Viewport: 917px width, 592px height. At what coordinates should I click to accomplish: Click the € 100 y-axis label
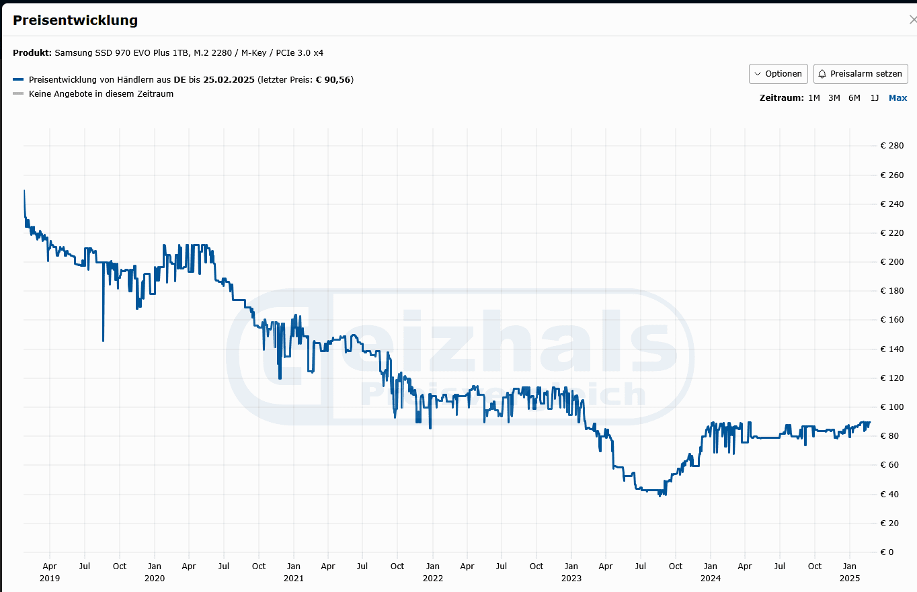[891, 407]
